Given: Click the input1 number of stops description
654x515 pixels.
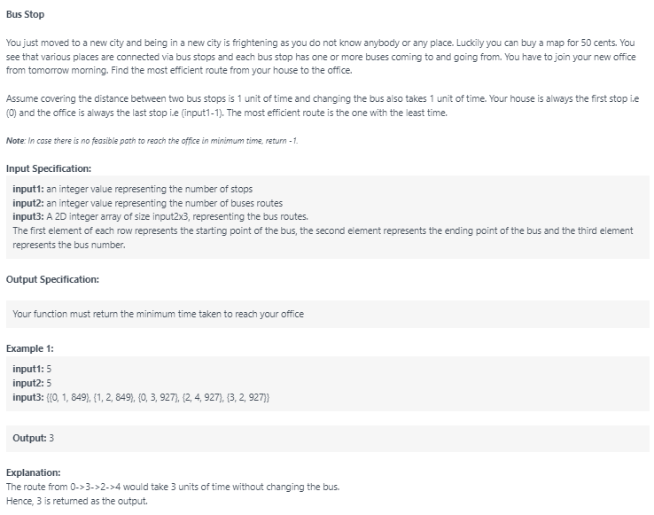Looking at the screenshot, I should pyautogui.click(x=132, y=189).
